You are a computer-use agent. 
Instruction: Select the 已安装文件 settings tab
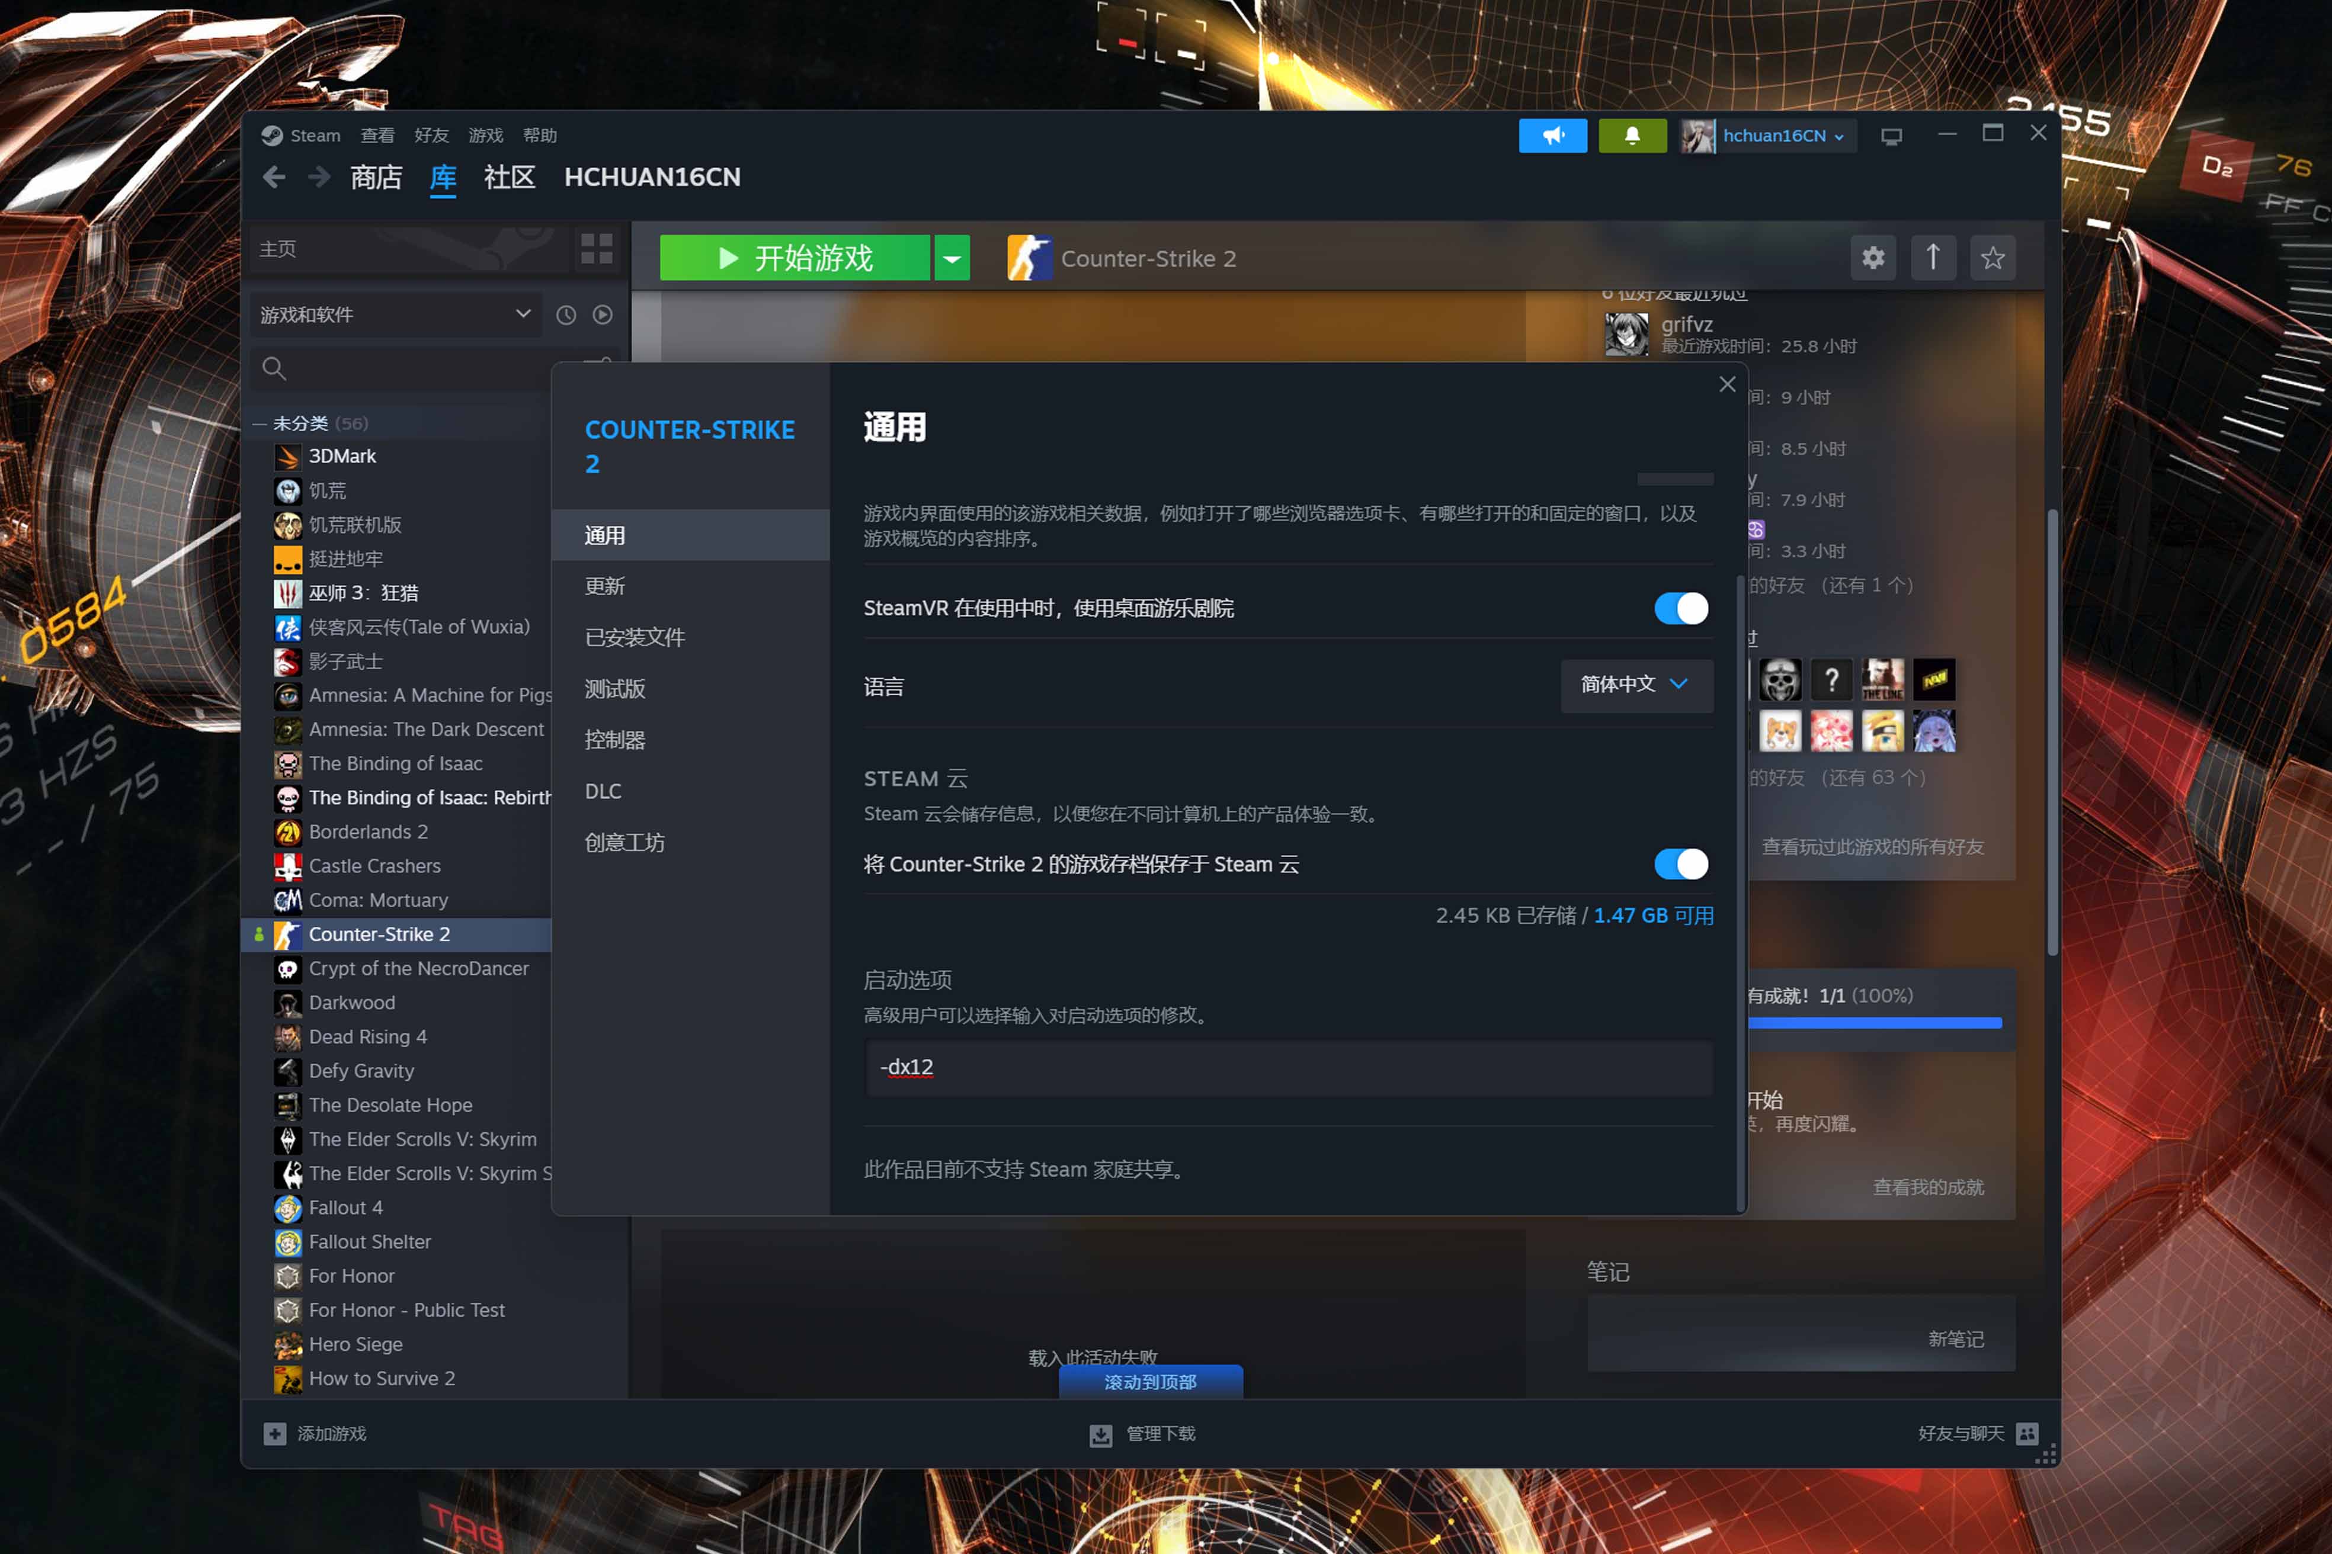coord(690,637)
